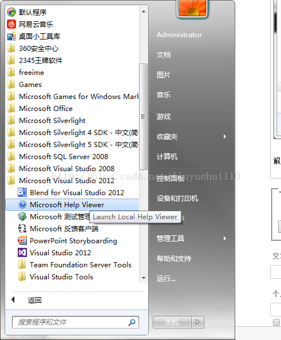This screenshot has height=340, width=281.
Task: Click the Games folder icon
Action: click(x=11, y=84)
